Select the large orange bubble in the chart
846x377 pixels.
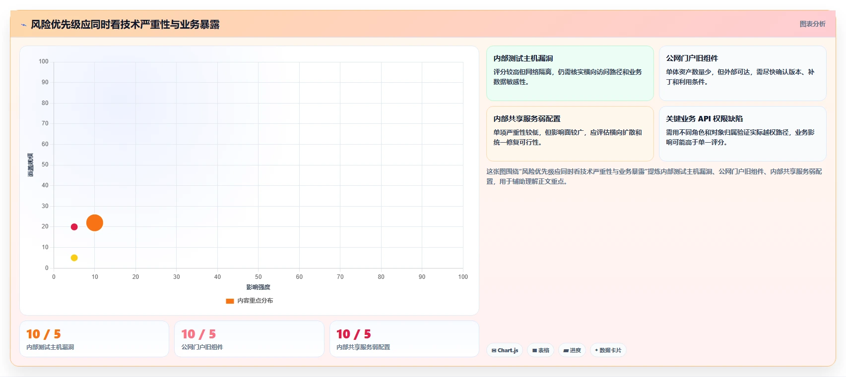(95, 223)
